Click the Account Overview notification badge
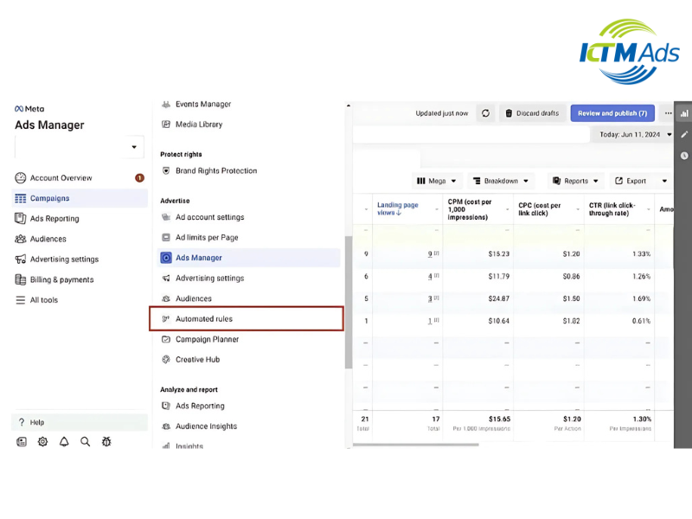Viewport: 692px width, 519px height. pos(139,178)
